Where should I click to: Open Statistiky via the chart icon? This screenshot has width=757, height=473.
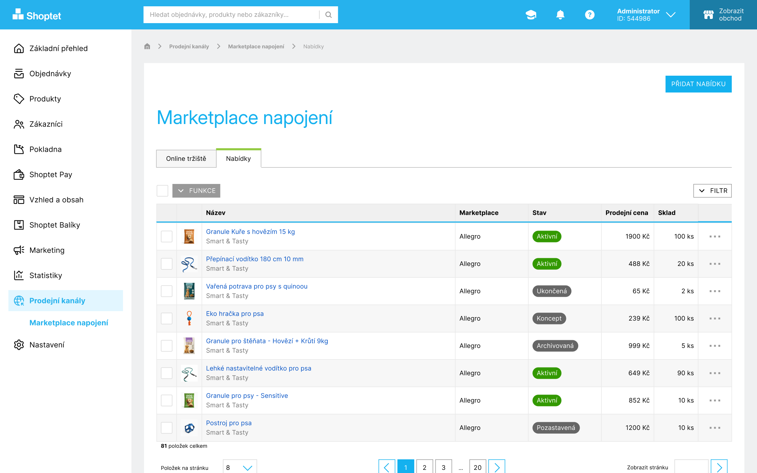(x=19, y=275)
